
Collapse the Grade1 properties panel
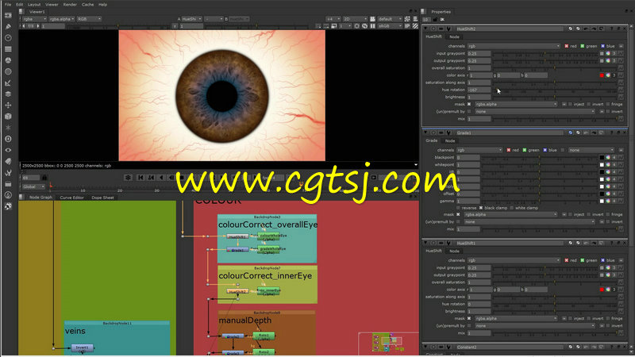pyautogui.click(x=425, y=132)
